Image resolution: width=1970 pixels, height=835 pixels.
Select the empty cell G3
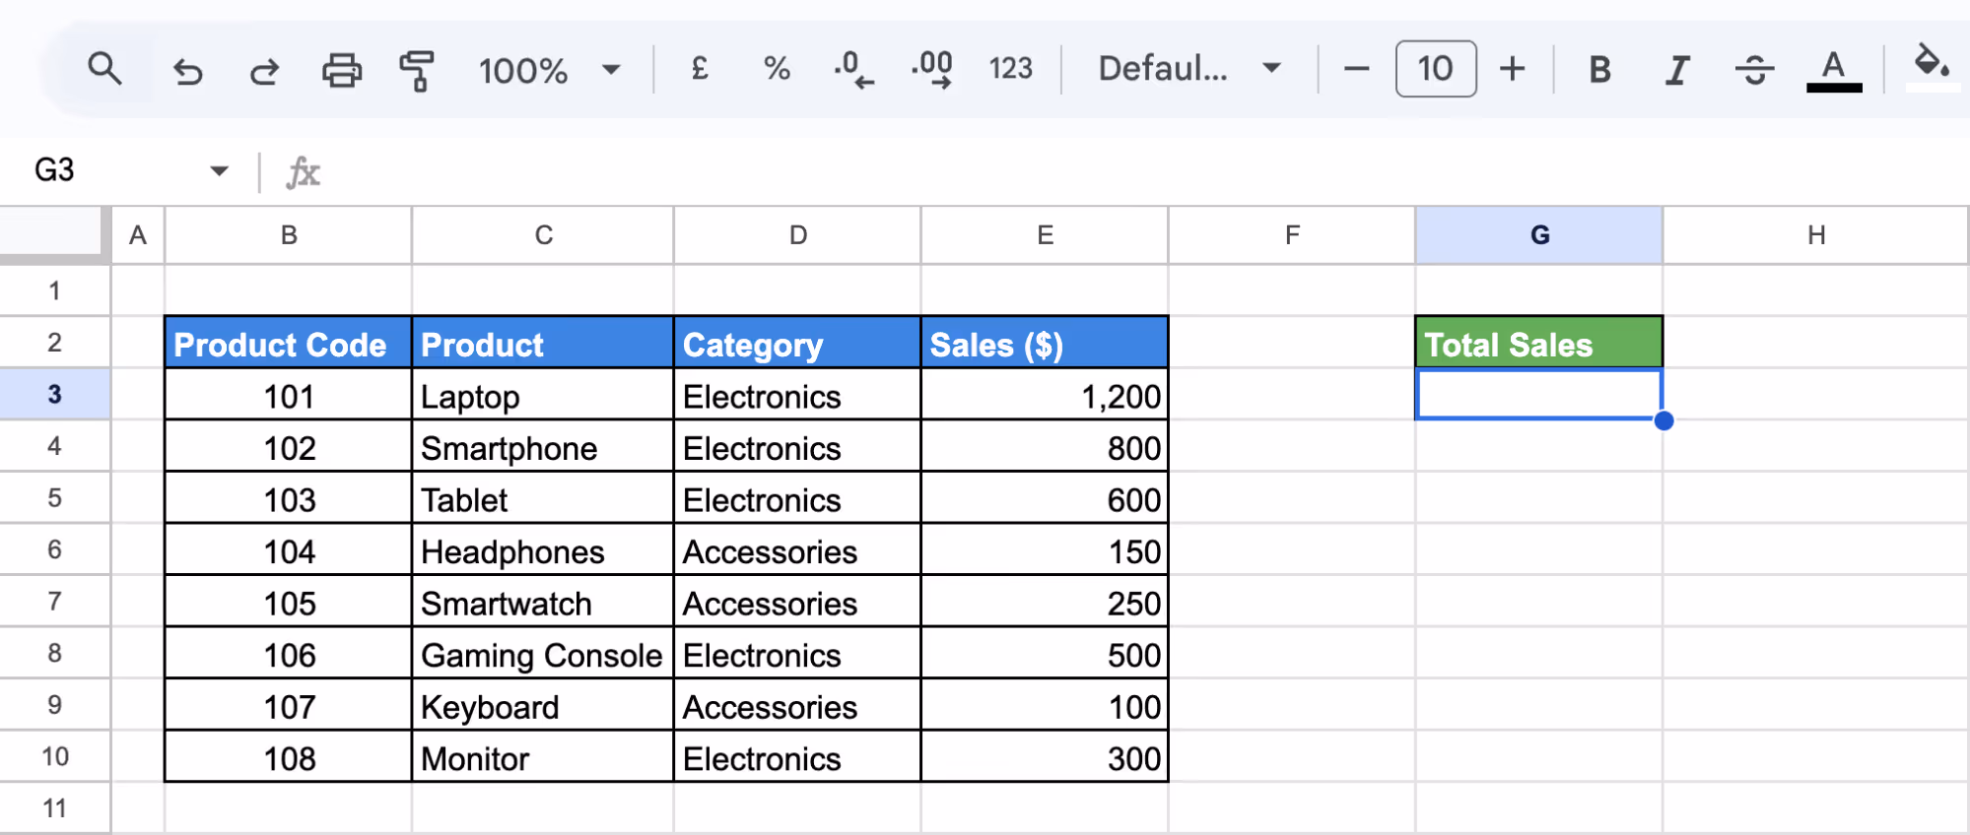tap(1539, 394)
